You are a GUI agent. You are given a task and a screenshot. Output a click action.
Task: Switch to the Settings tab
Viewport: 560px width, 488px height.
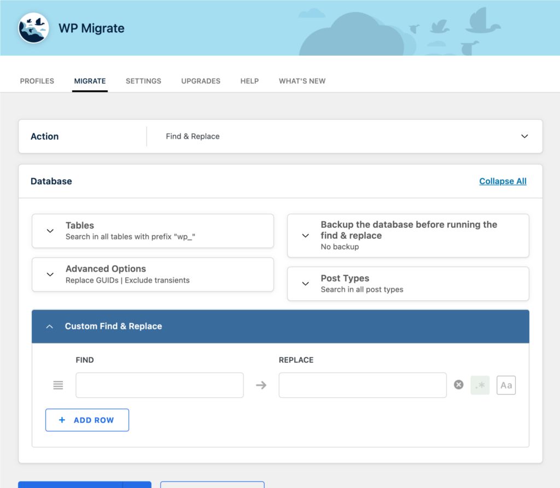pyautogui.click(x=144, y=81)
